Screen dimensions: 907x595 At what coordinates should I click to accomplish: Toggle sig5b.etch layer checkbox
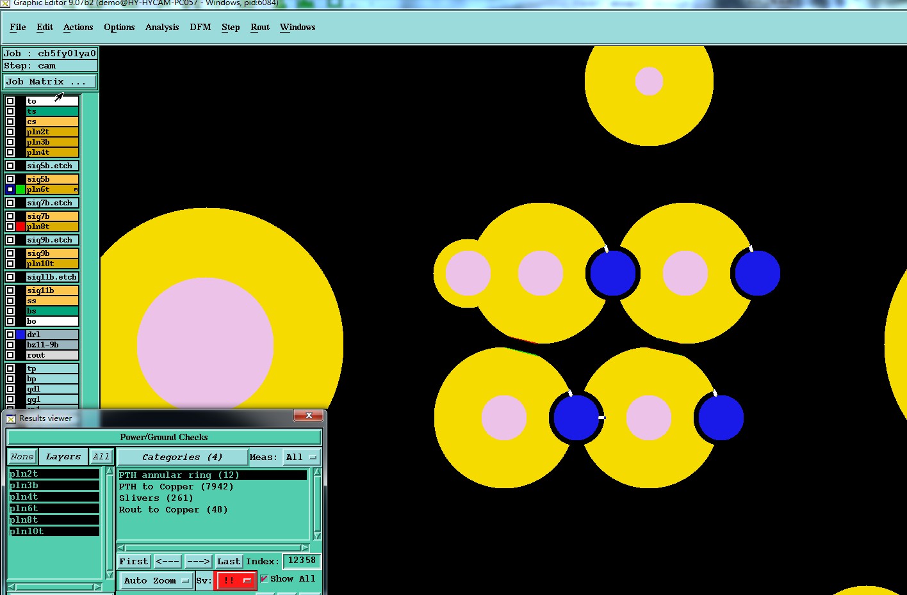tap(10, 166)
